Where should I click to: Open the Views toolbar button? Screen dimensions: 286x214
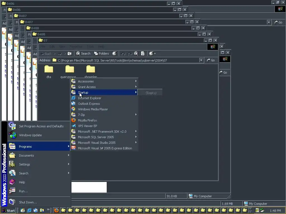tap(152, 53)
